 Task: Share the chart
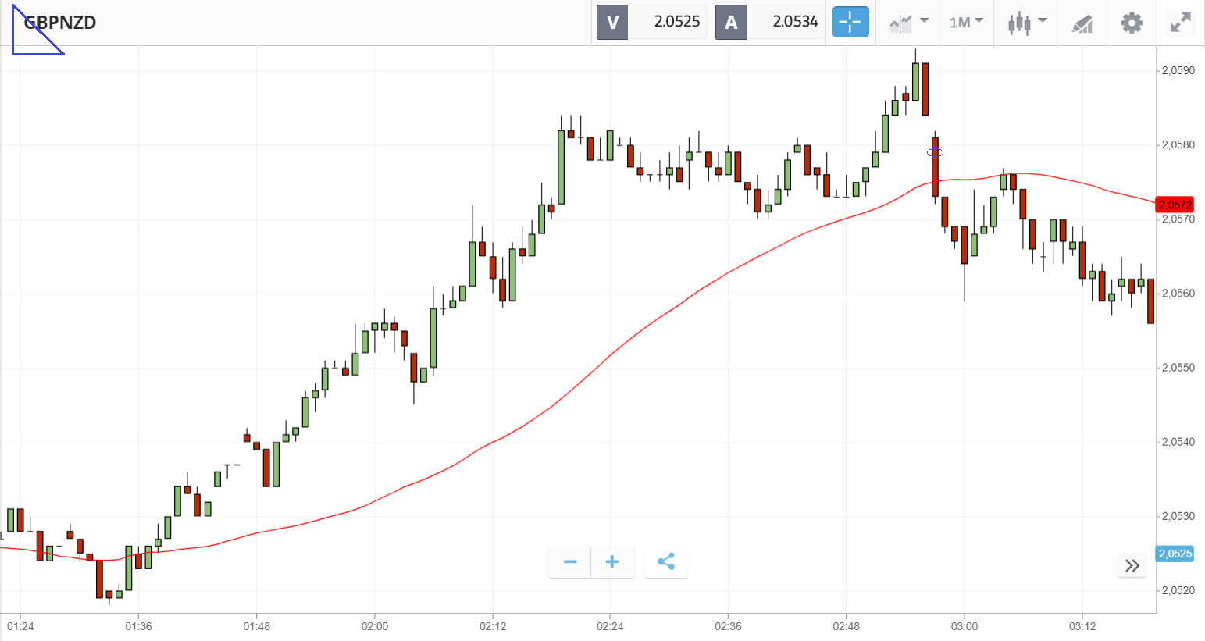(x=666, y=561)
